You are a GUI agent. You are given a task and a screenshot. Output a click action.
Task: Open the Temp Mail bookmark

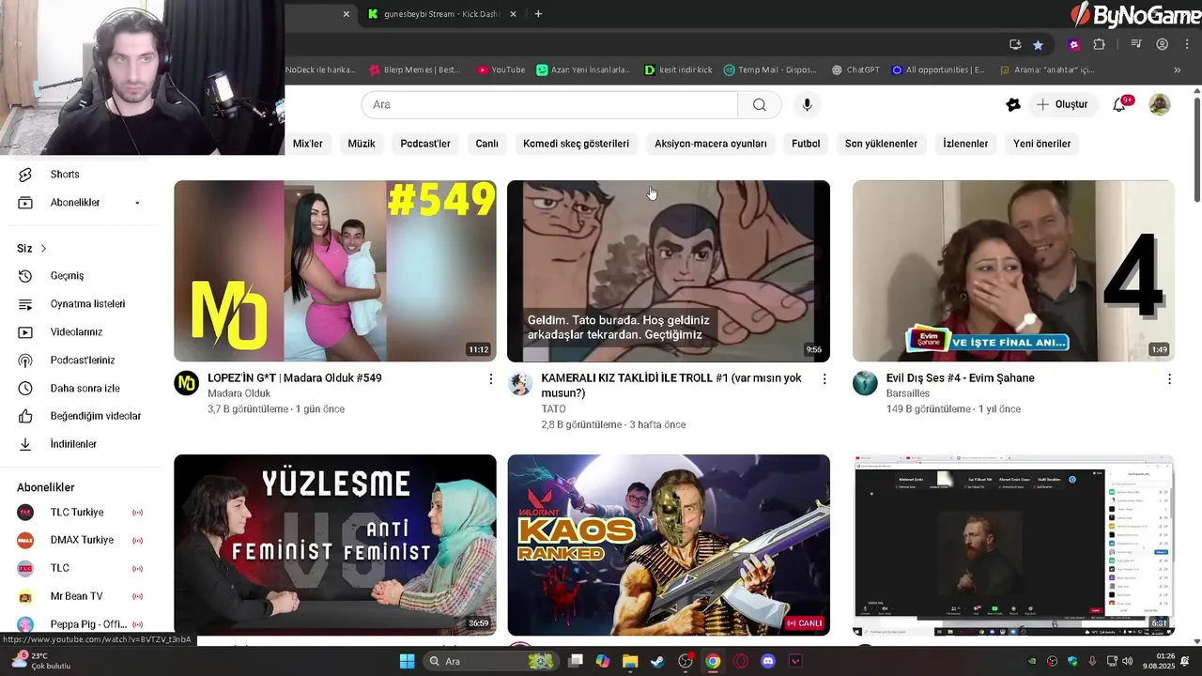tap(770, 69)
